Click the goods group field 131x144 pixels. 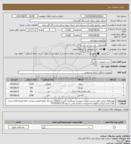tap(65, 72)
